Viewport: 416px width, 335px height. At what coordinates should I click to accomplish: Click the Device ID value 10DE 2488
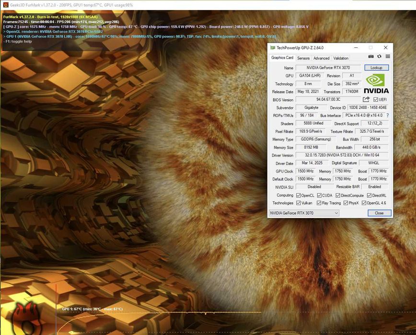tap(368, 107)
